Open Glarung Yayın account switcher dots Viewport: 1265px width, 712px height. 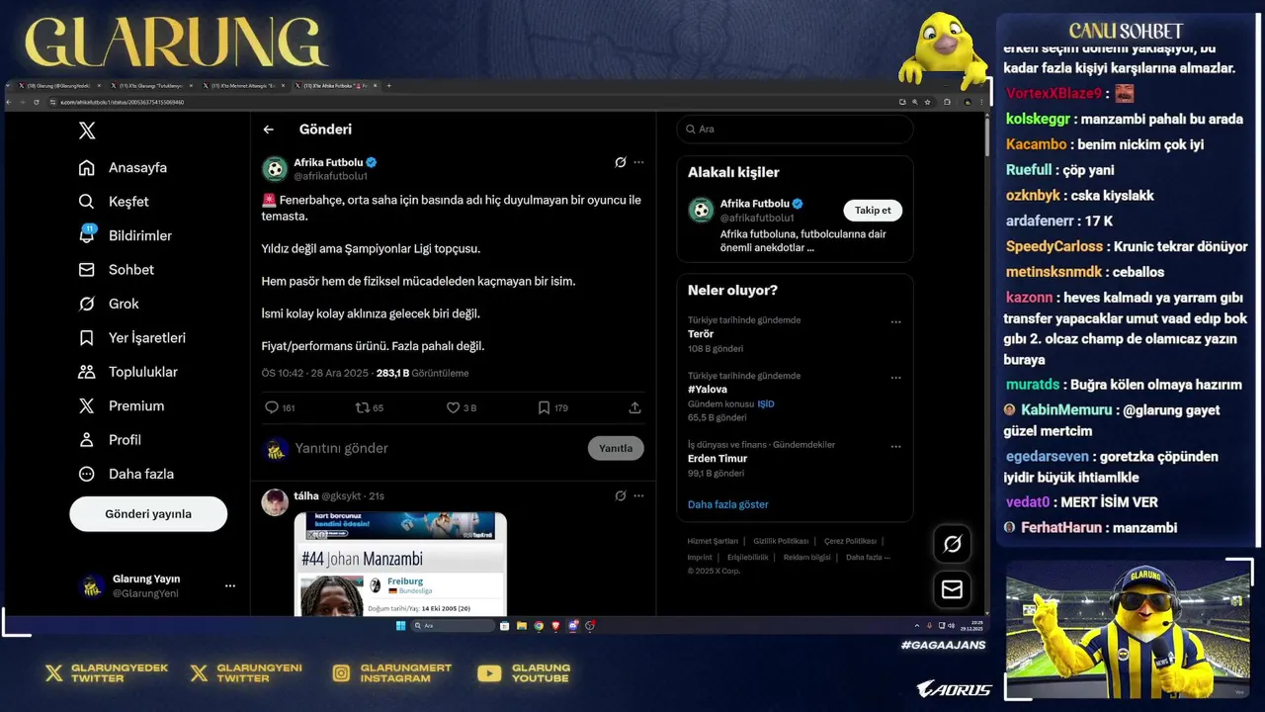point(230,585)
